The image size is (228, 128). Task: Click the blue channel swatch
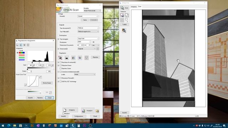22,60
